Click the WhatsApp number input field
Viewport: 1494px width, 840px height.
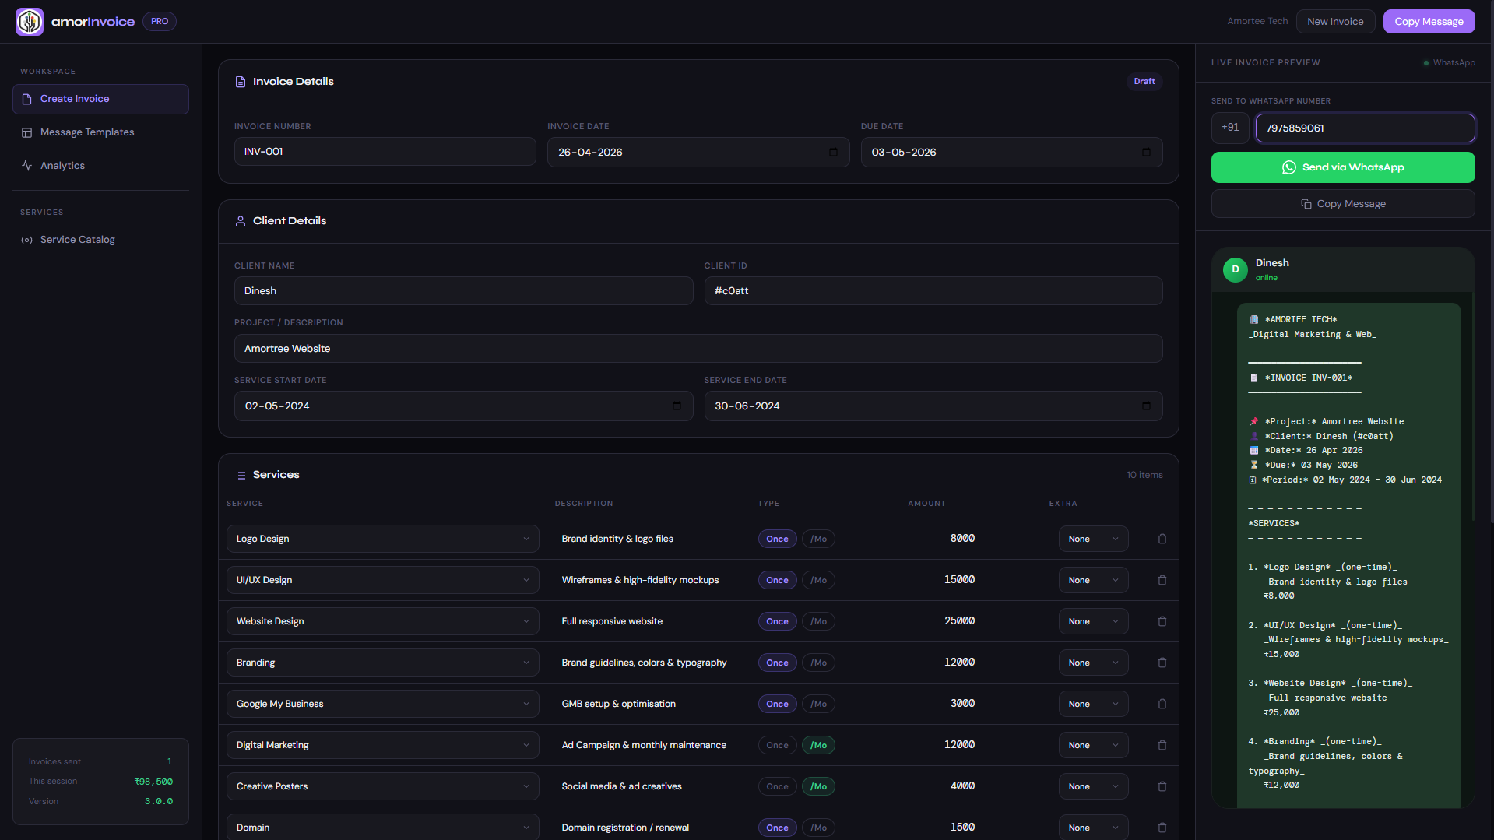[1364, 128]
